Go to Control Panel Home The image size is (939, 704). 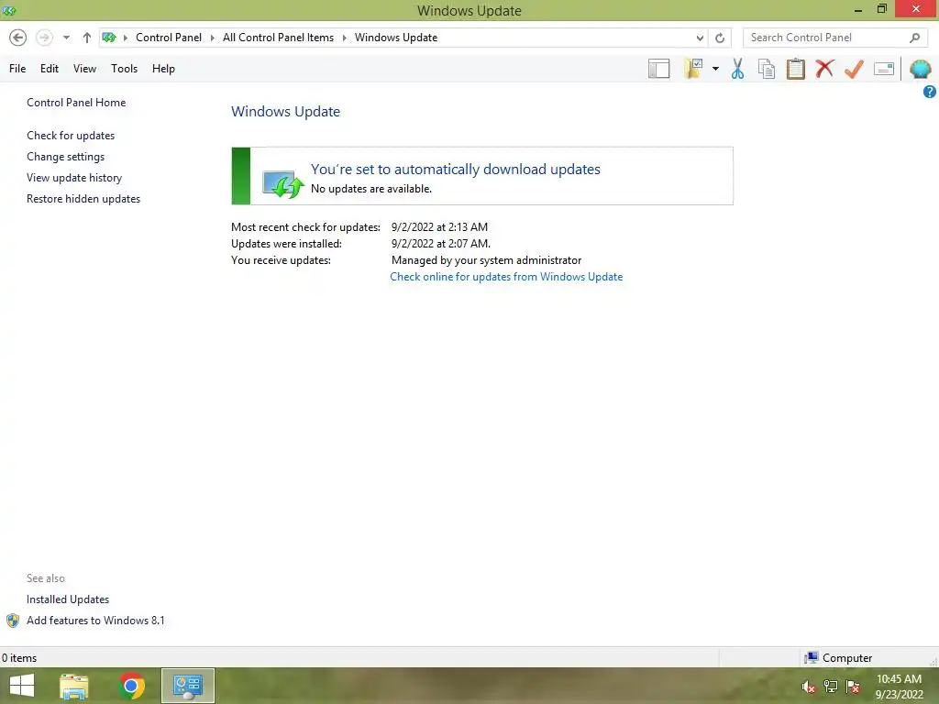pyautogui.click(x=76, y=103)
